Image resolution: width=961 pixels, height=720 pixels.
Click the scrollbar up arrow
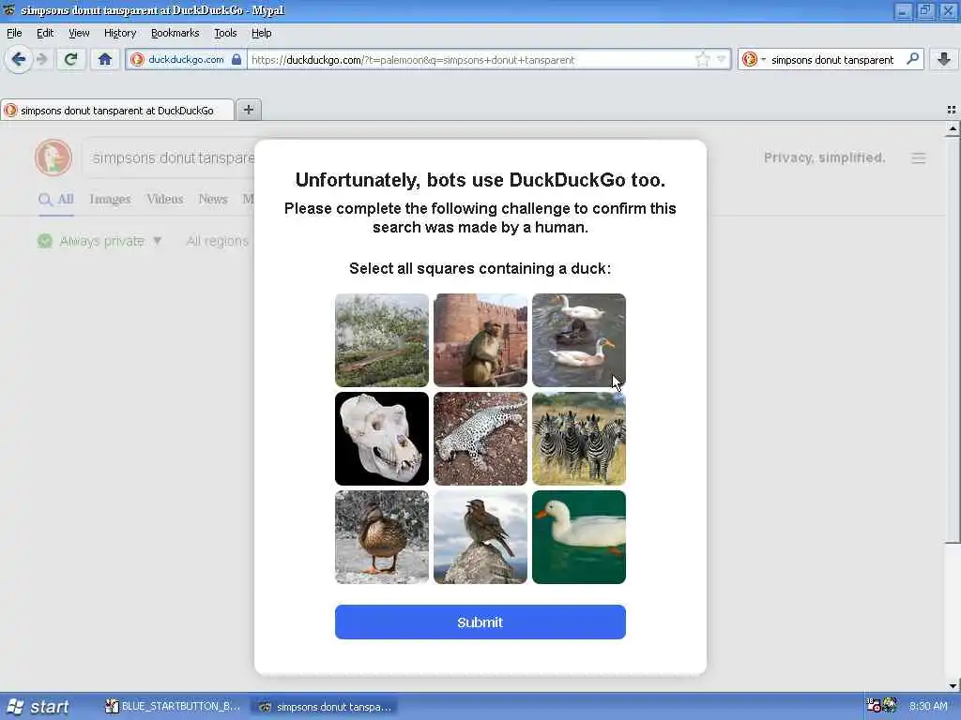coord(953,128)
